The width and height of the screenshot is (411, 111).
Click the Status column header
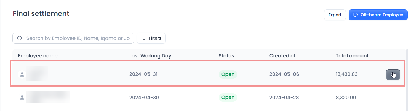[x=226, y=56]
